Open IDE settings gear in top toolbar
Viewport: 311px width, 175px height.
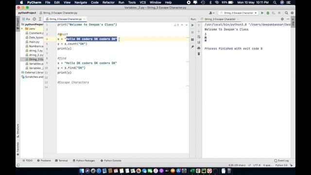[x=292, y=13]
